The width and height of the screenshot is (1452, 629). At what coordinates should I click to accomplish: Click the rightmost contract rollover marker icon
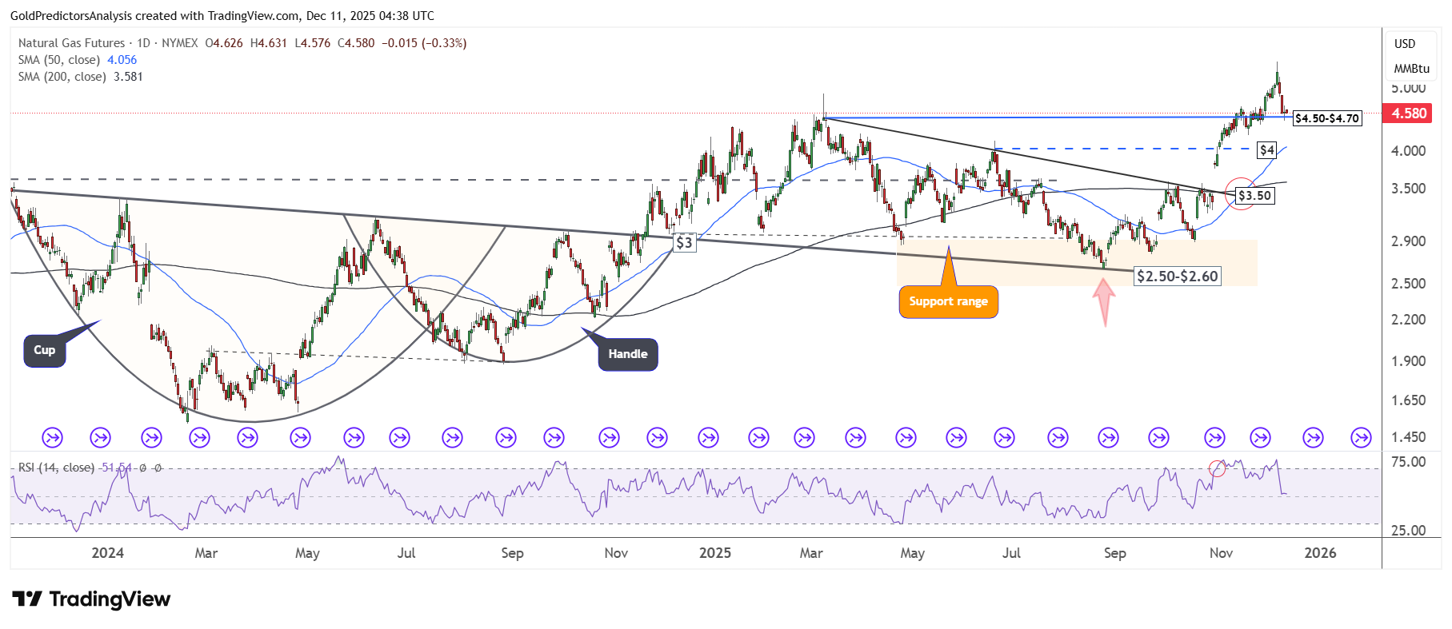click(x=1361, y=437)
